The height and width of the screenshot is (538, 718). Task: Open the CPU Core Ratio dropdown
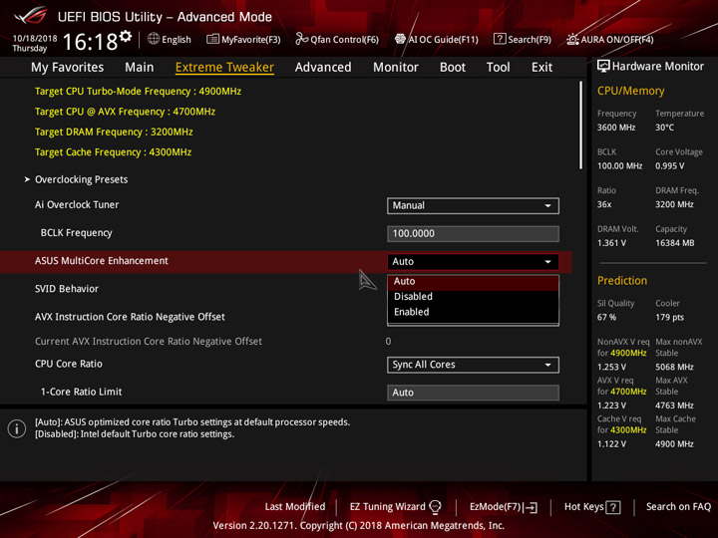point(473,365)
